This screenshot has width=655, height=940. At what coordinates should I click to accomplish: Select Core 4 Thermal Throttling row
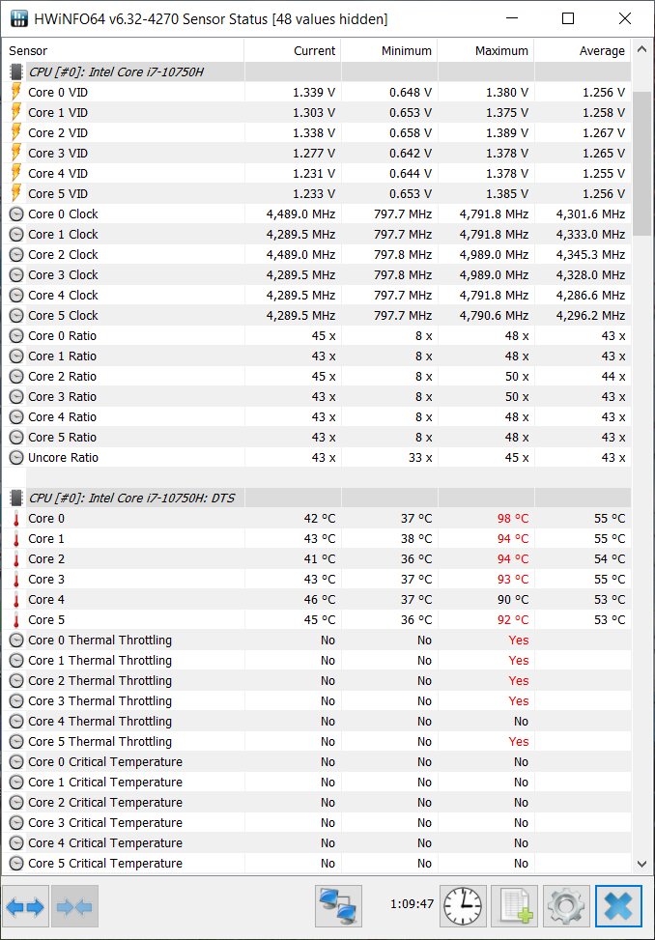[317, 722]
